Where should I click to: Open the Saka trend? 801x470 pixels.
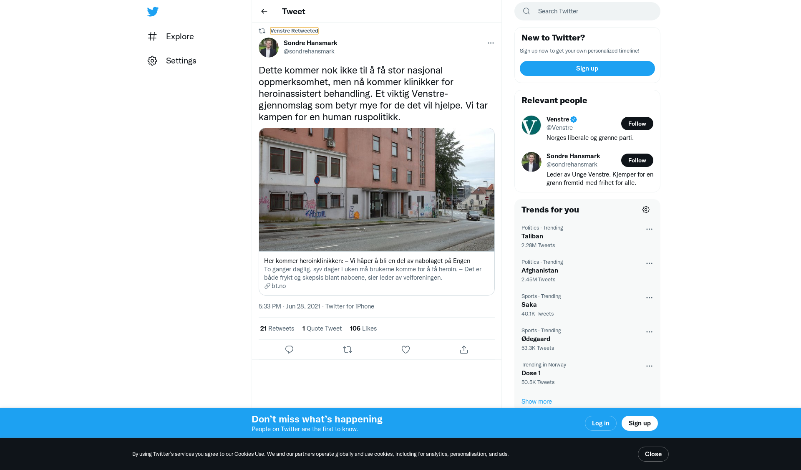pos(587,305)
